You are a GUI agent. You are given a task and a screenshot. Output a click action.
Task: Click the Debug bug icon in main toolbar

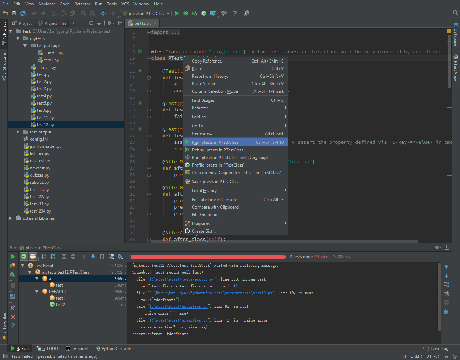coord(185,13)
